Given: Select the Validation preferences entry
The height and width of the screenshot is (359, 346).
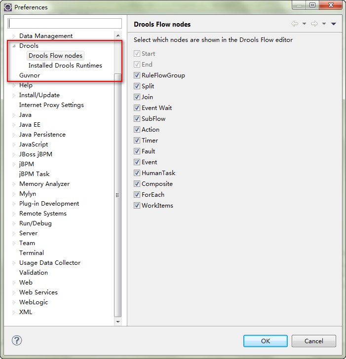Looking at the screenshot, I should pos(34,272).
